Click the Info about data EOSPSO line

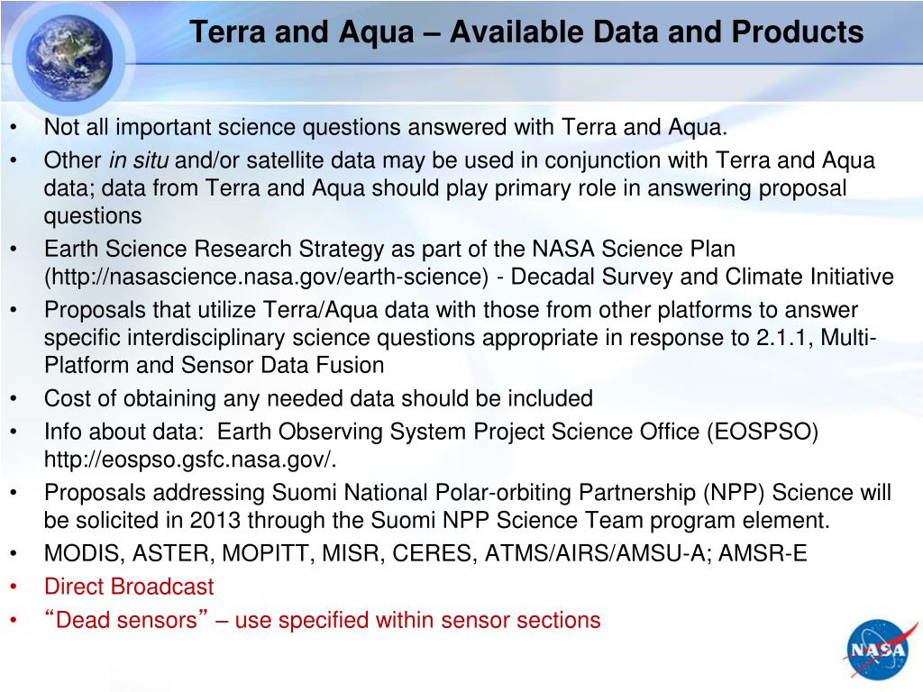[432, 445]
